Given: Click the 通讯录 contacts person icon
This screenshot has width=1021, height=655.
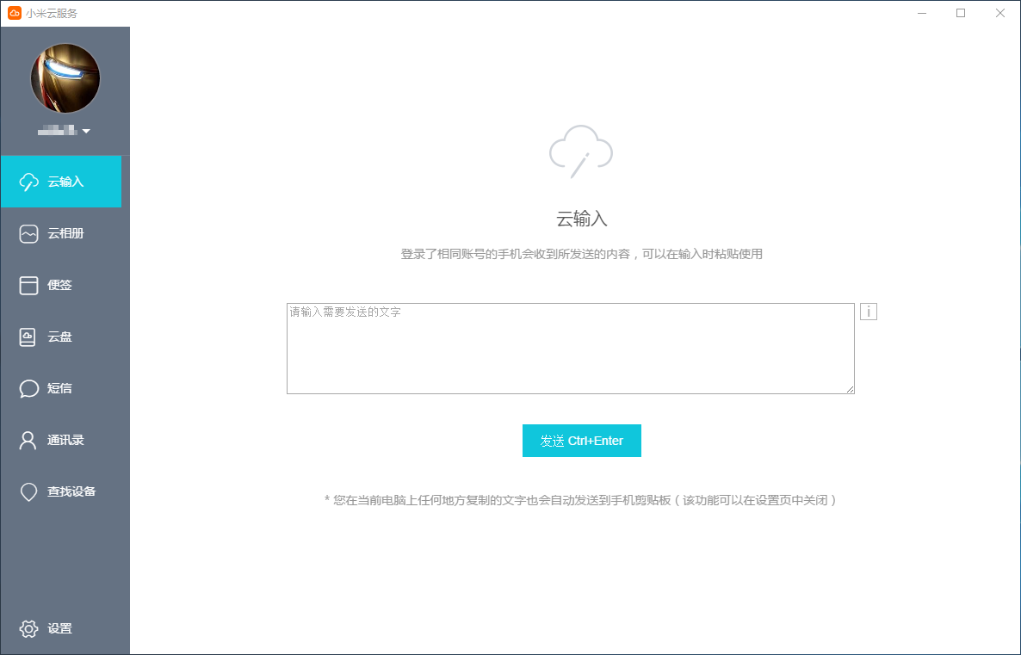Looking at the screenshot, I should [28, 440].
